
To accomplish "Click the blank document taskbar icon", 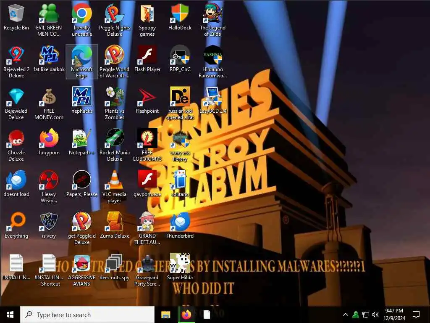I will [x=207, y=315].
